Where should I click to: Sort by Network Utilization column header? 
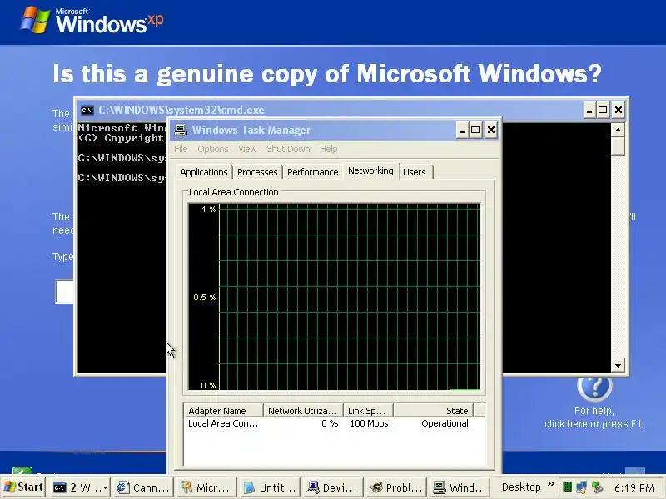tap(303, 410)
